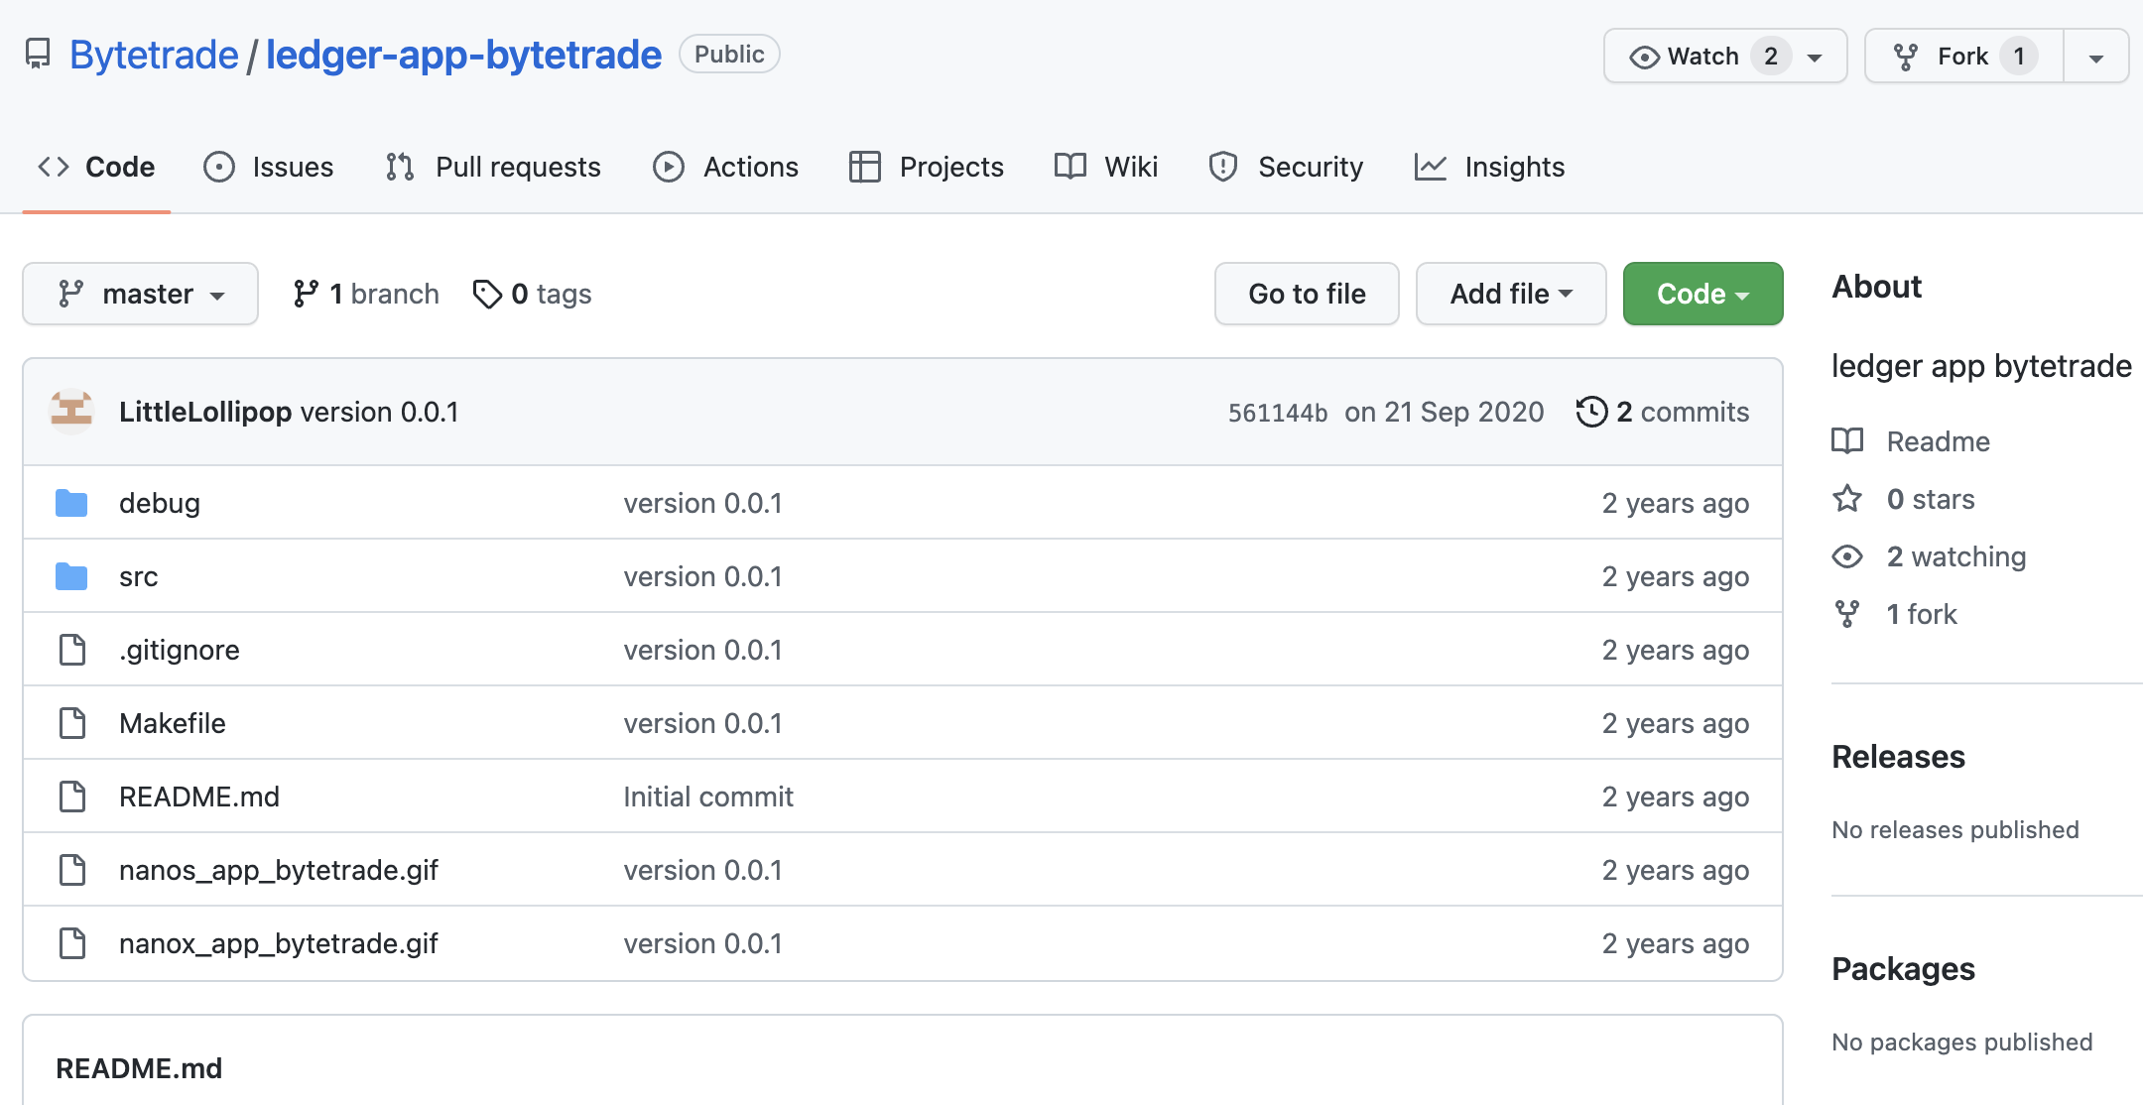This screenshot has width=2143, height=1105.
Task: Open the Watch notification options arrow
Action: pos(1816,57)
